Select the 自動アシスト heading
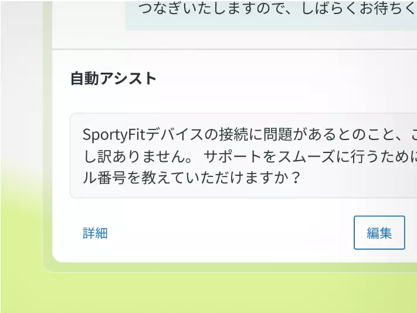417x313 pixels. (x=114, y=79)
